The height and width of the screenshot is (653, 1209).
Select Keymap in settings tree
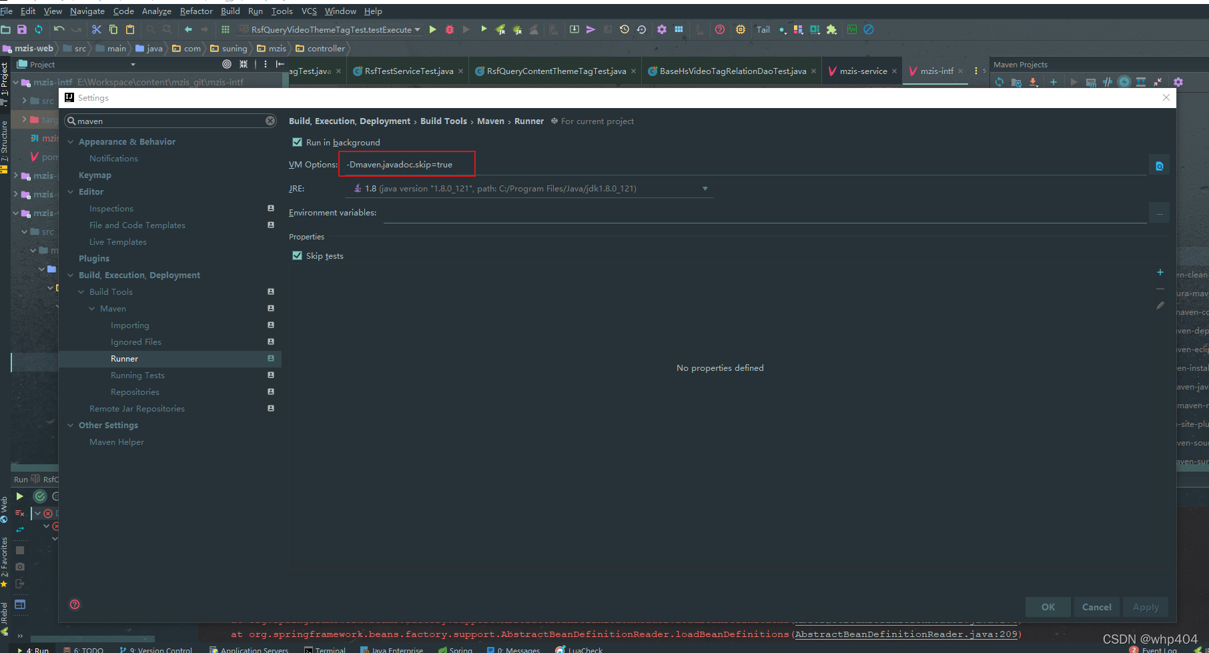95,175
